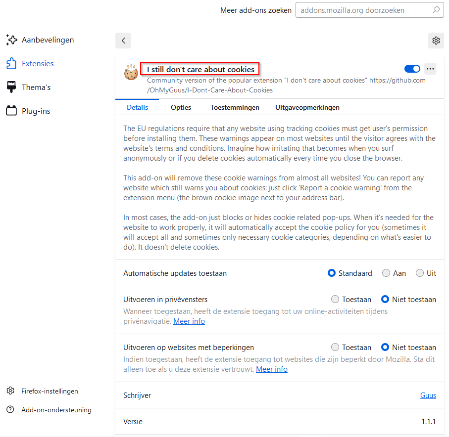Click the extension title 'I still don't care about cookies'

click(200, 70)
